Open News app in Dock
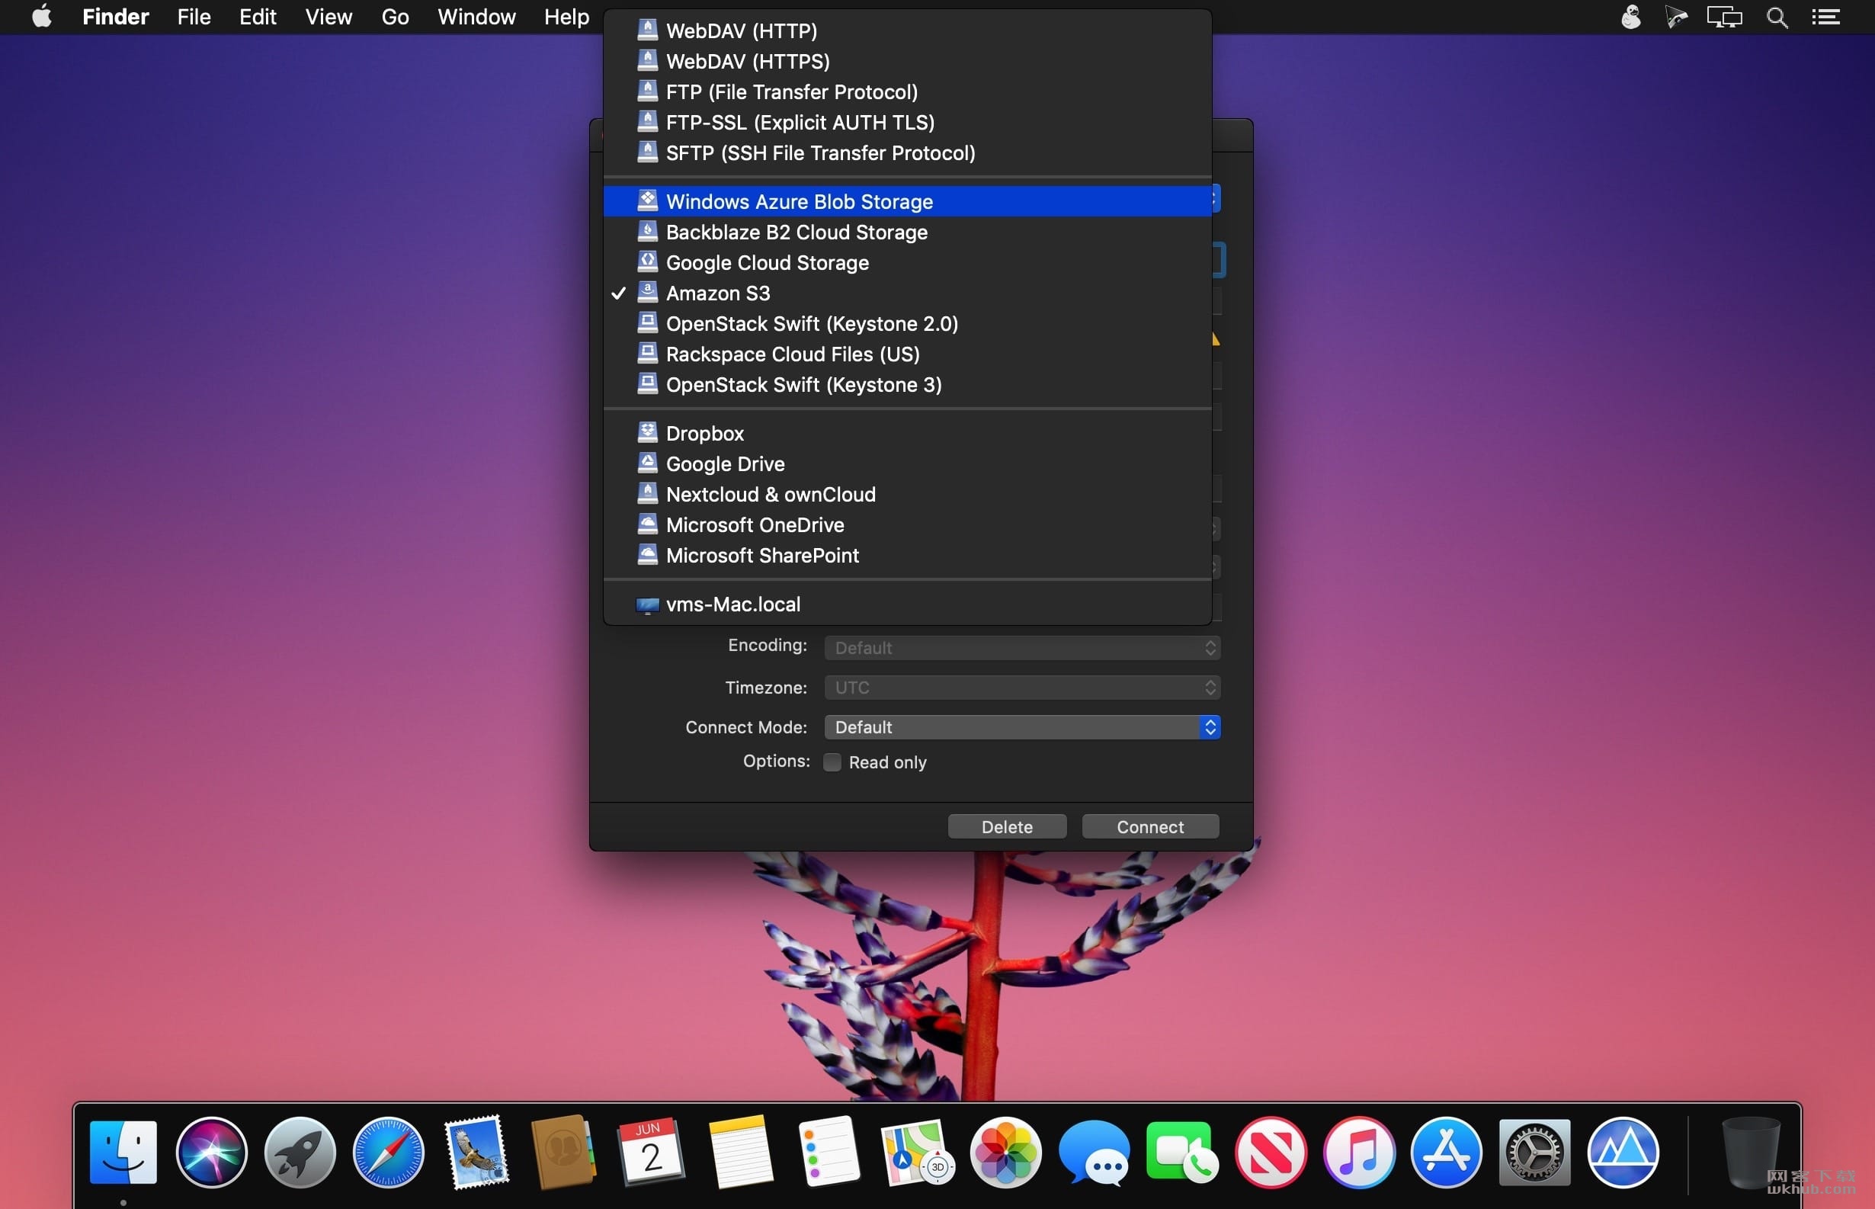The height and width of the screenshot is (1209, 1875). [1271, 1152]
